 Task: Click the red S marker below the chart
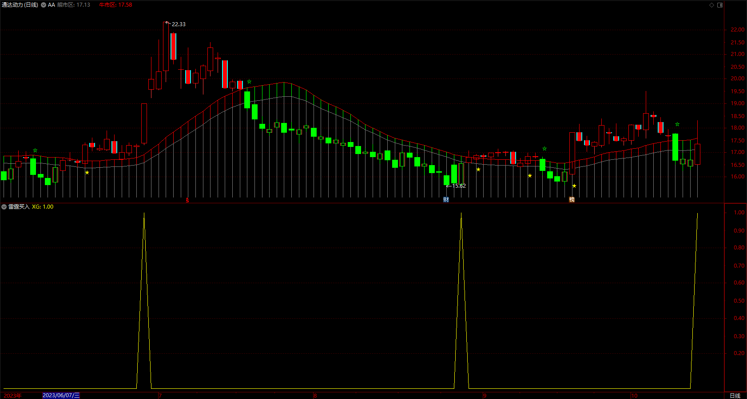pyautogui.click(x=187, y=200)
